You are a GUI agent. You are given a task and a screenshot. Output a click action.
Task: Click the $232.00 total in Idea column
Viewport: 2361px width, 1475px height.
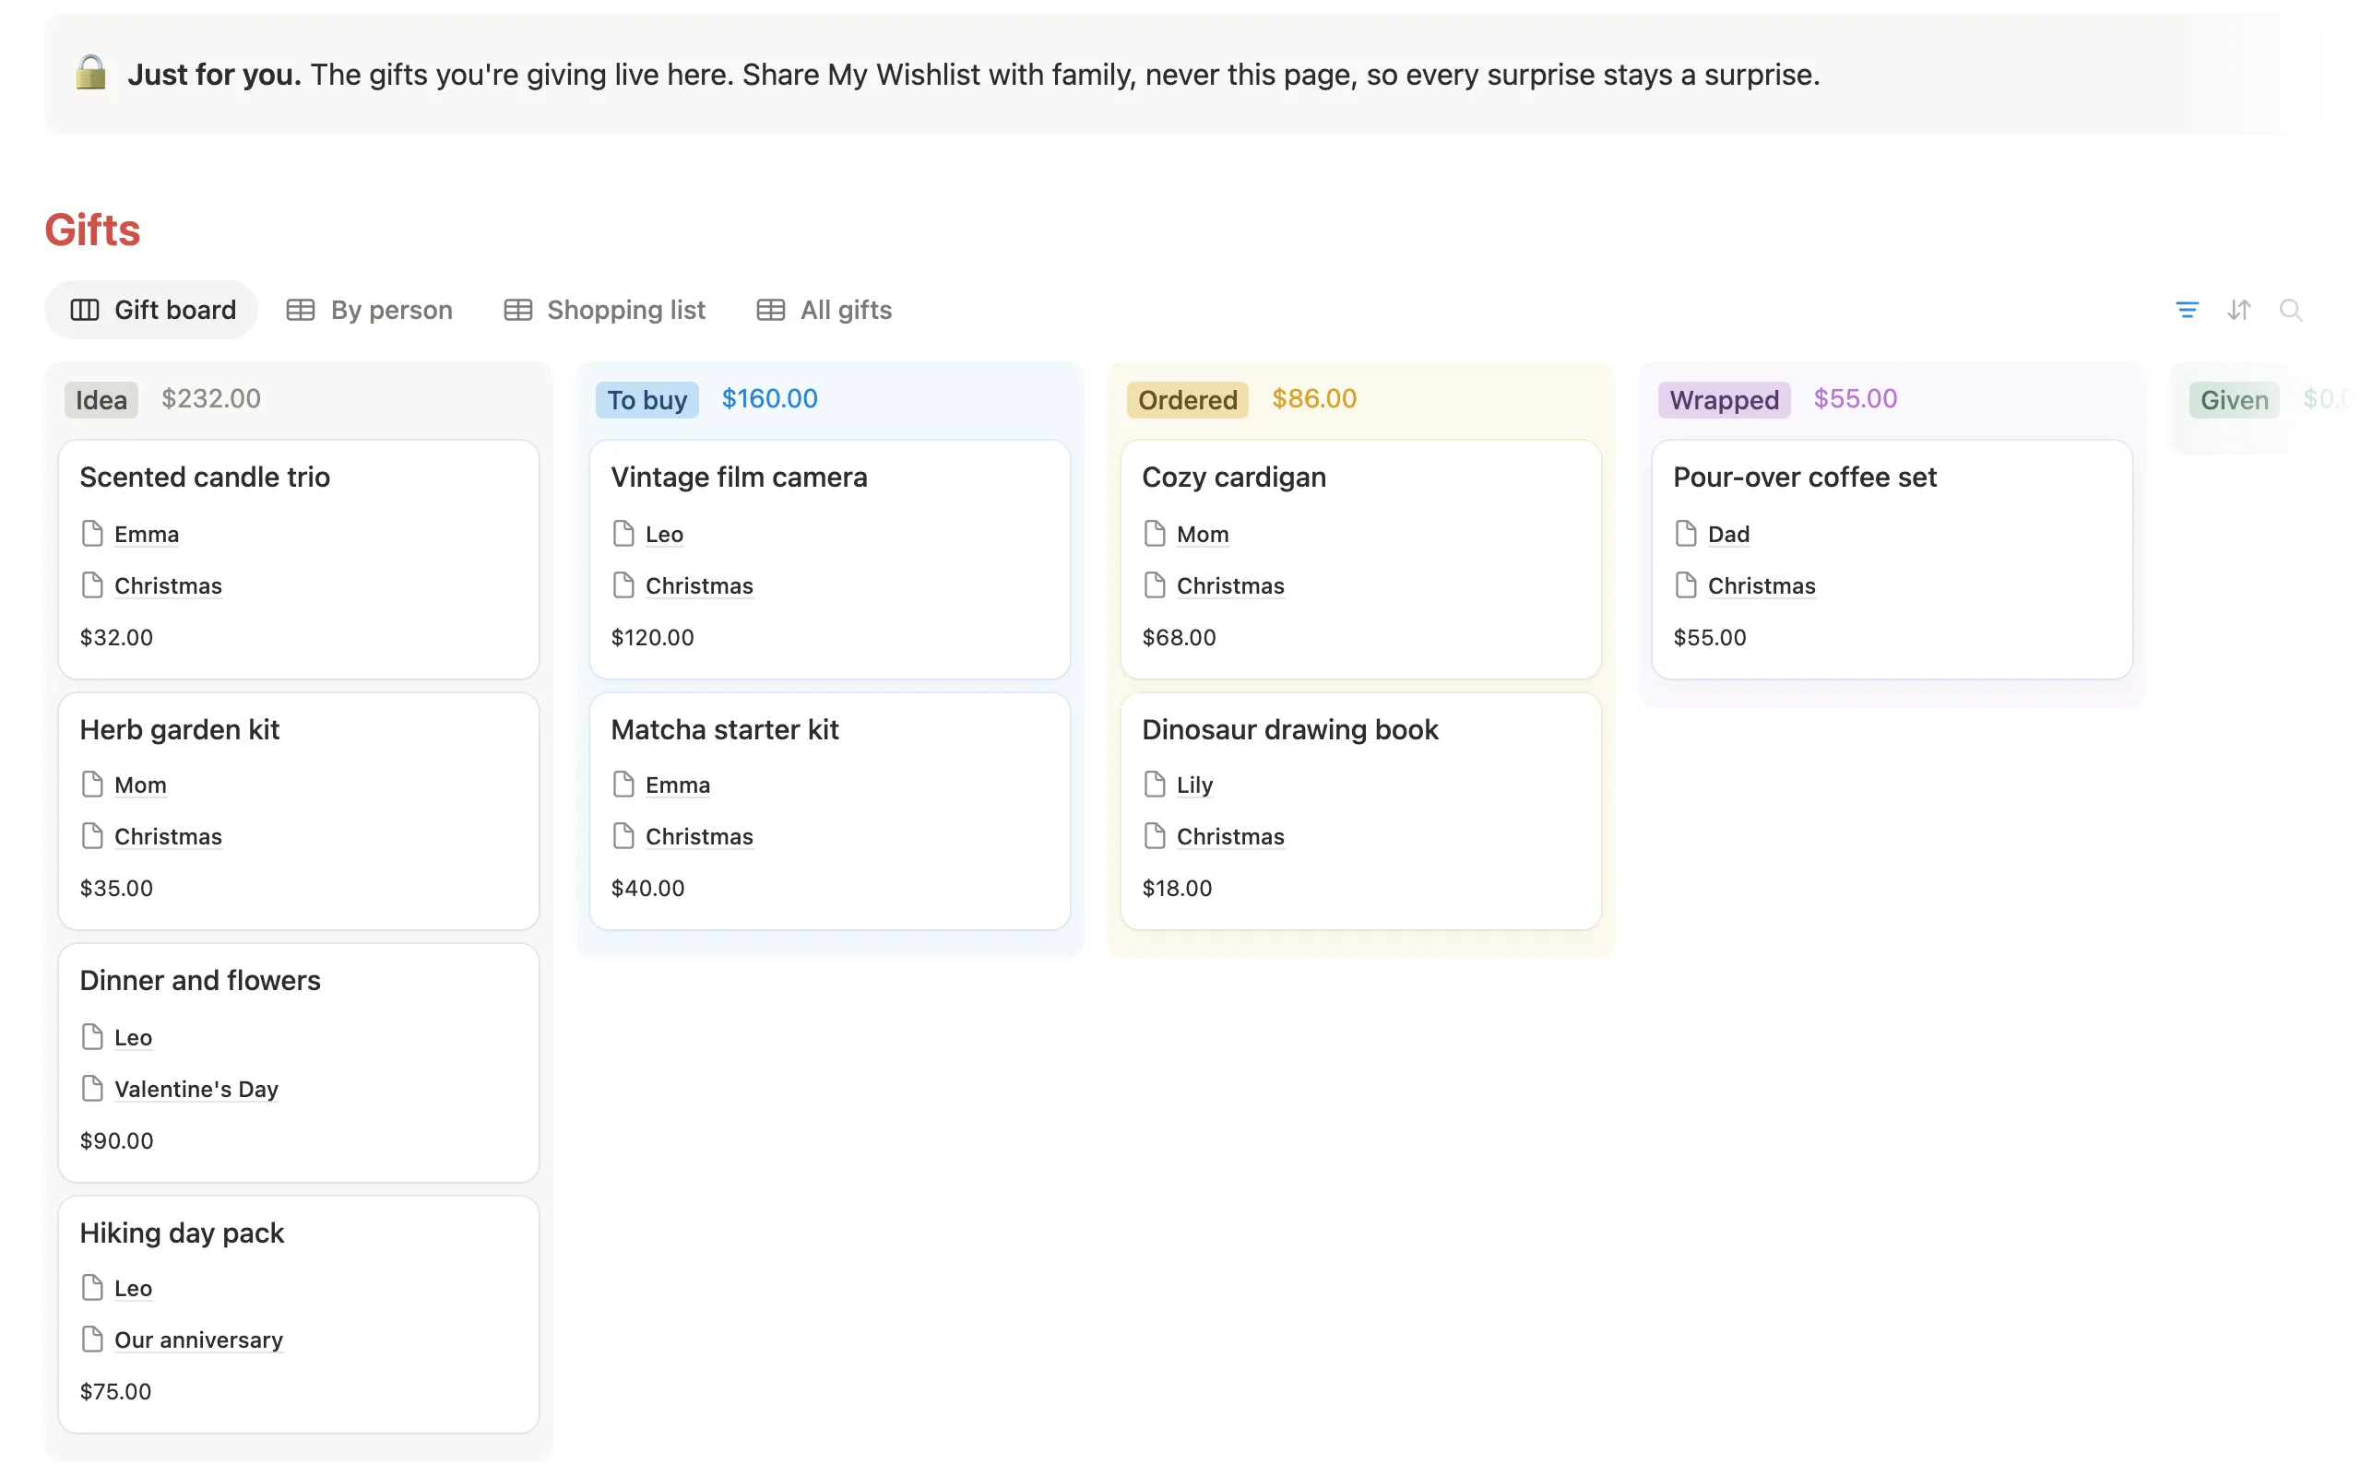point(210,398)
